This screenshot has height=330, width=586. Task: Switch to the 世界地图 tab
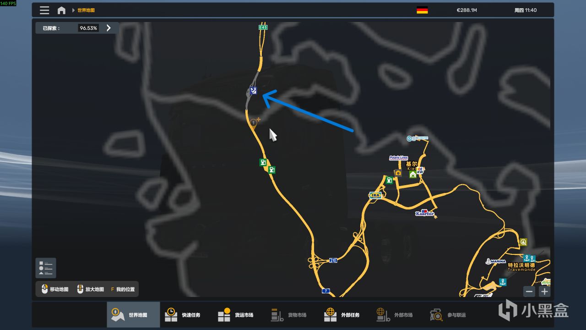(x=133, y=315)
